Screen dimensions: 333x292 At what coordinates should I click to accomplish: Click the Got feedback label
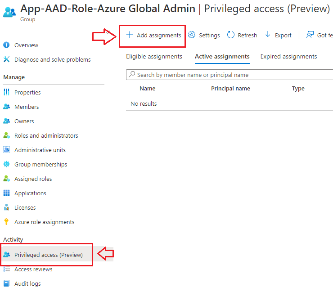click(x=325, y=35)
